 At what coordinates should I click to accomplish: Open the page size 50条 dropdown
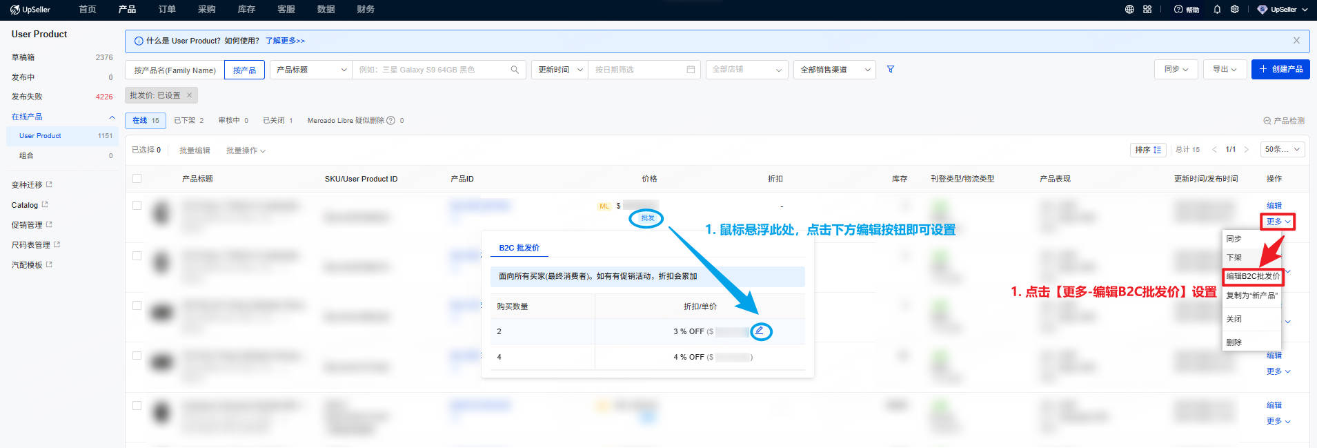click(1283, 149)
